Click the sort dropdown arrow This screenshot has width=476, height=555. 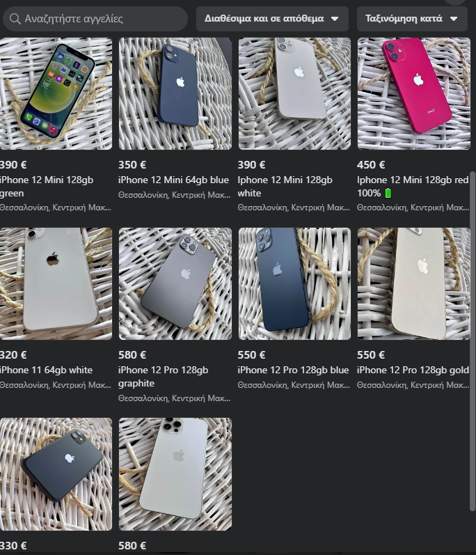tap(454, 19)
